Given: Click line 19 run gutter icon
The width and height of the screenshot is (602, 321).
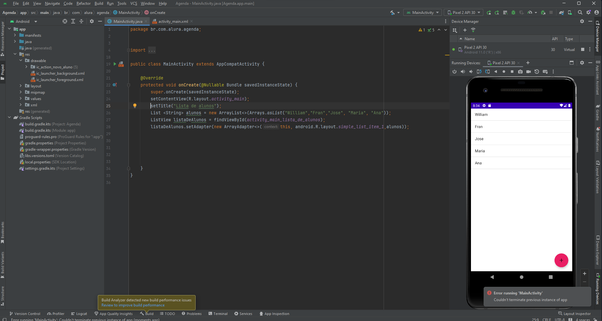Looking at the screenshot, I should 115,64.
